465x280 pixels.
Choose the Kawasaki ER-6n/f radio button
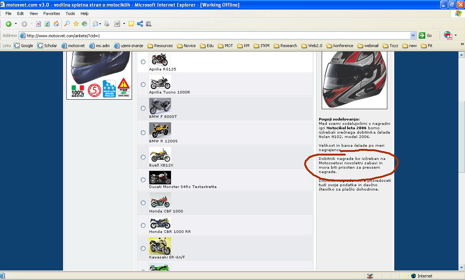[143, 248]
